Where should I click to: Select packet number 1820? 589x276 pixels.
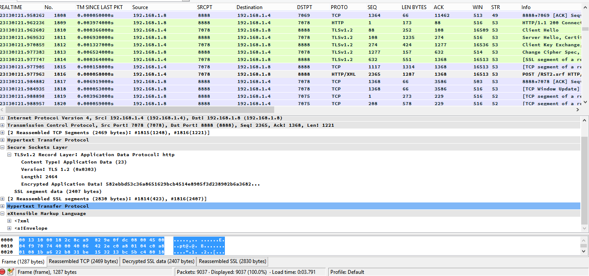pos(290,103)
